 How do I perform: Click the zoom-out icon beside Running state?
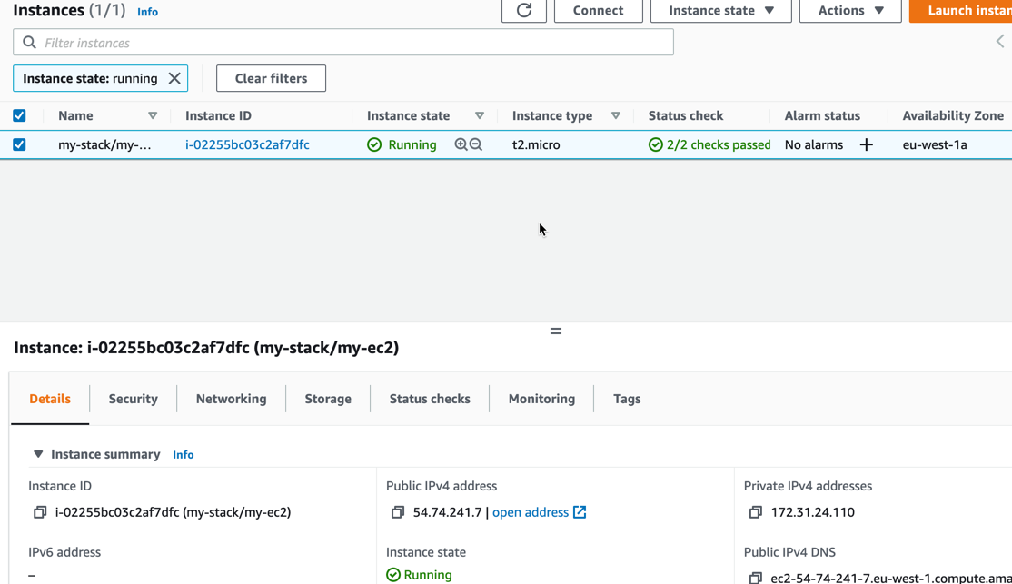coord(476,144)
